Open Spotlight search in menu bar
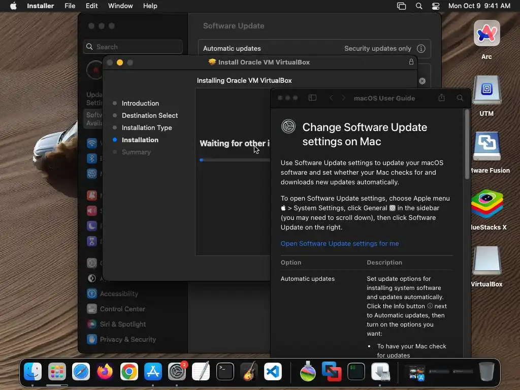Image resolution: width=520 pixels, height=390 pixels. click(x=419, y=6)
